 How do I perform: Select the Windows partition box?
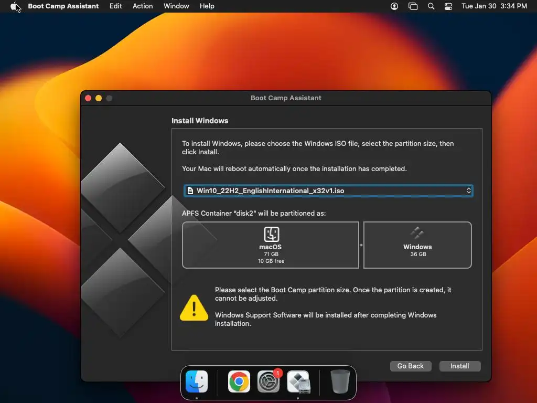(x=417, y=245)
